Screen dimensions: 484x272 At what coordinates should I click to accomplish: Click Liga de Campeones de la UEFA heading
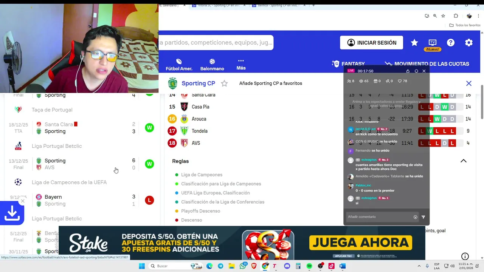[69, 182]
